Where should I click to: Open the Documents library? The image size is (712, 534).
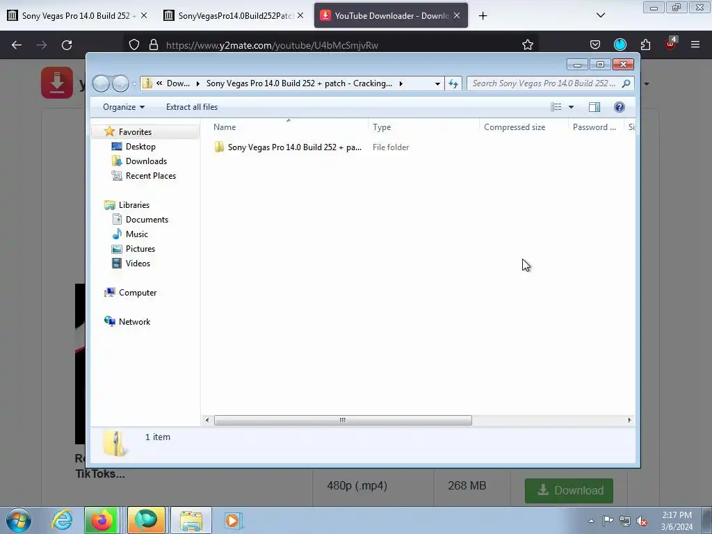tap(147, 219)
